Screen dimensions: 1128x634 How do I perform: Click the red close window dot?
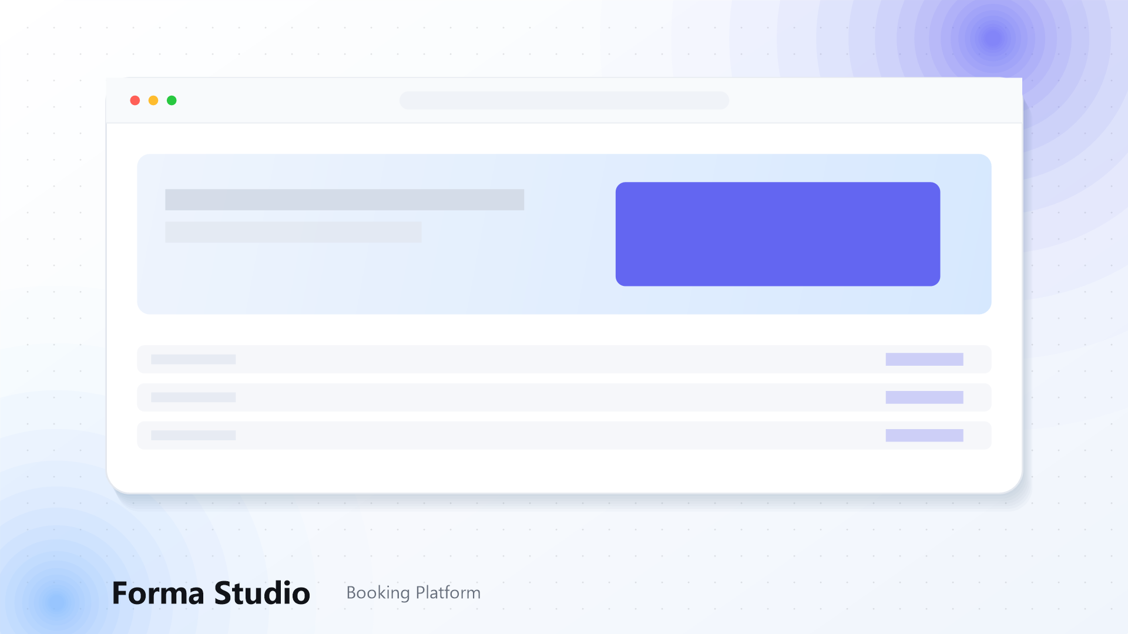[x=135, y=100]
